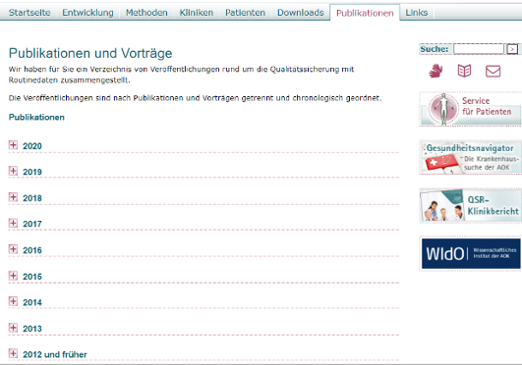Click the WIdO institute logo banner

tap(471, 254)
